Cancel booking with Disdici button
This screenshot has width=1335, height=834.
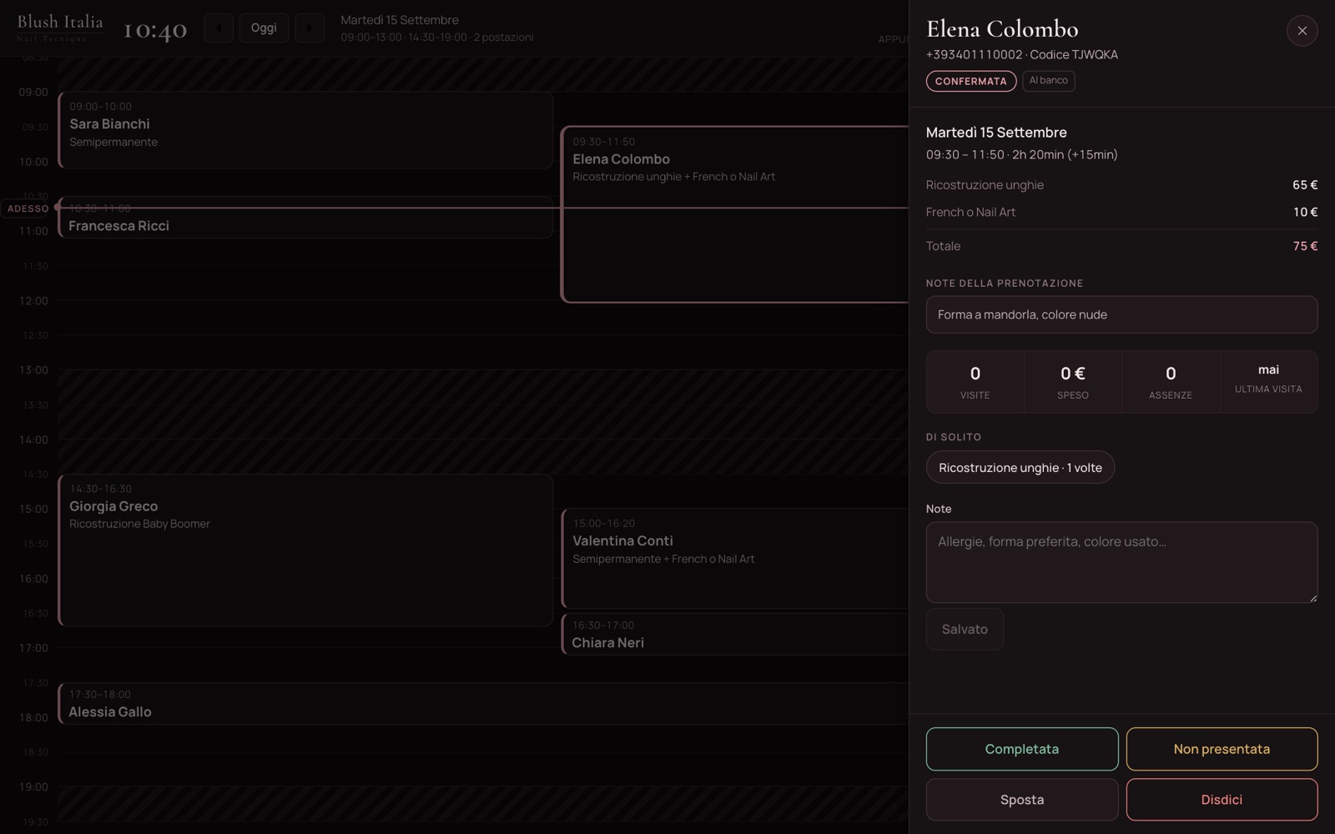[1222, 800]
